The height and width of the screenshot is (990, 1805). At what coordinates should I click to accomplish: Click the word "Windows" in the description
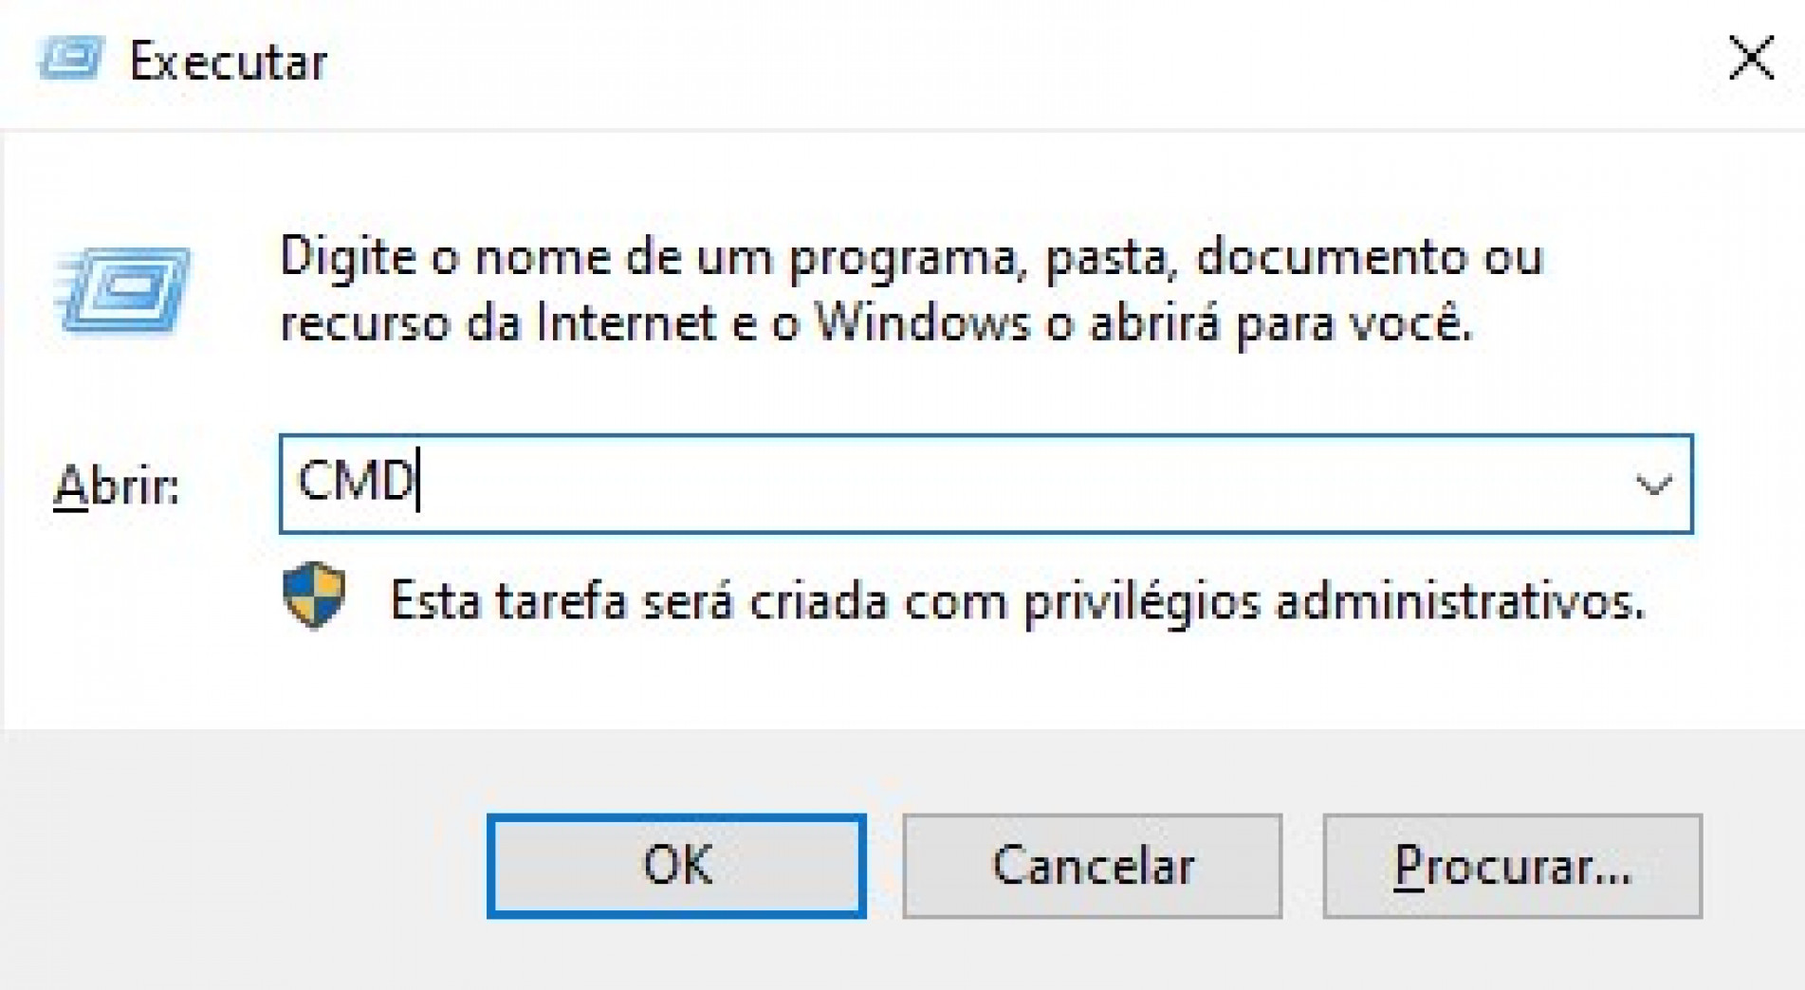922,324
